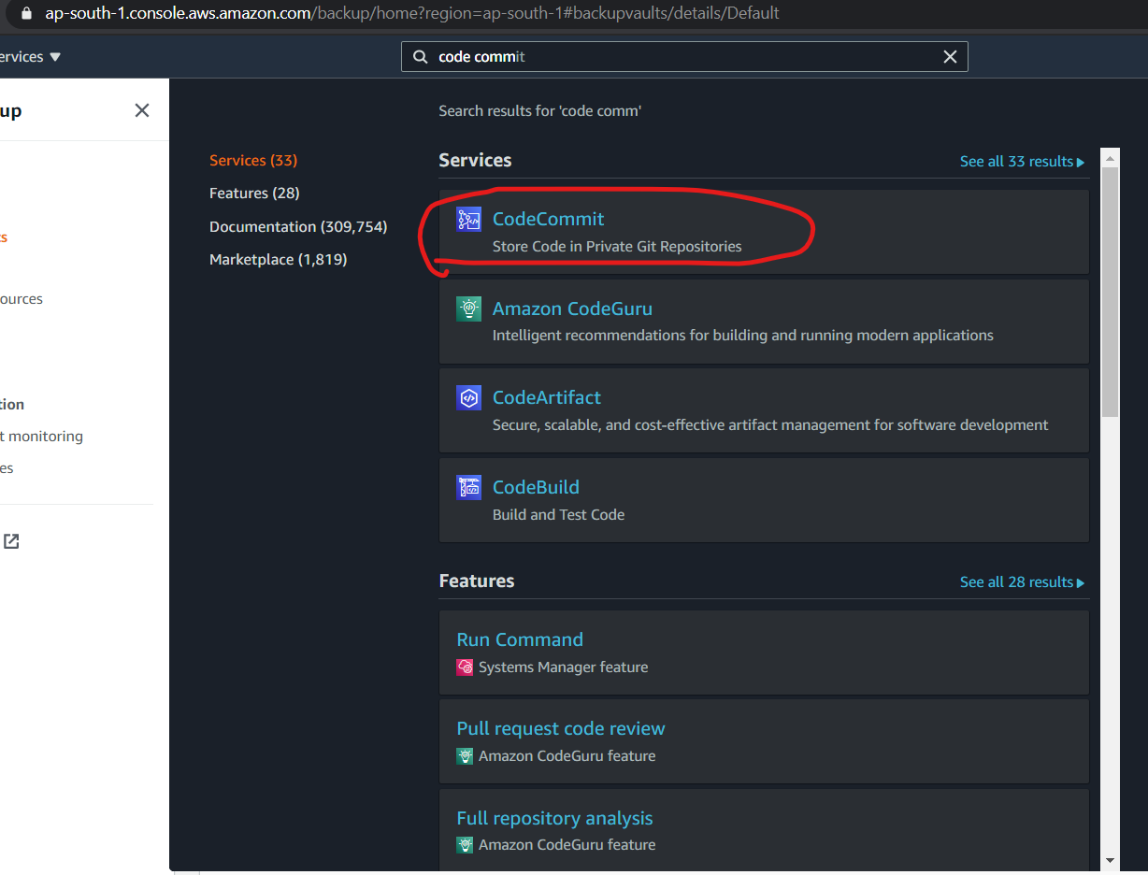Filter results by Features (28)
This screenshot has height=875, width=1148.
point(254,194)
